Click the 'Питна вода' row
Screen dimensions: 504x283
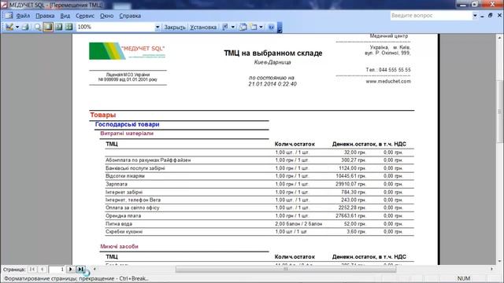pos(259,224)
